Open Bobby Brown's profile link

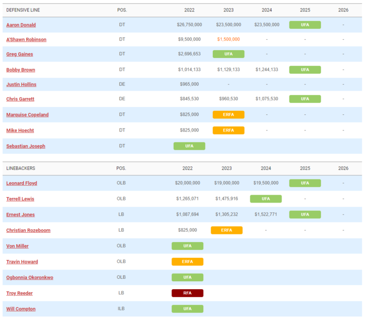pos(21,70)
